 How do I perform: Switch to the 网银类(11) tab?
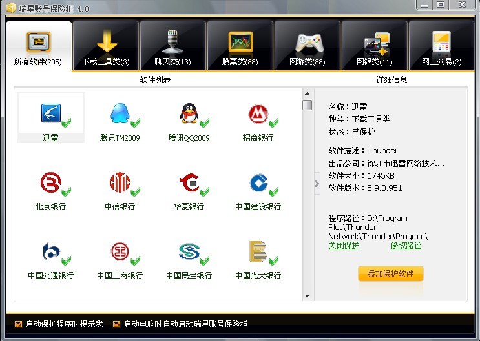(375, 46)
